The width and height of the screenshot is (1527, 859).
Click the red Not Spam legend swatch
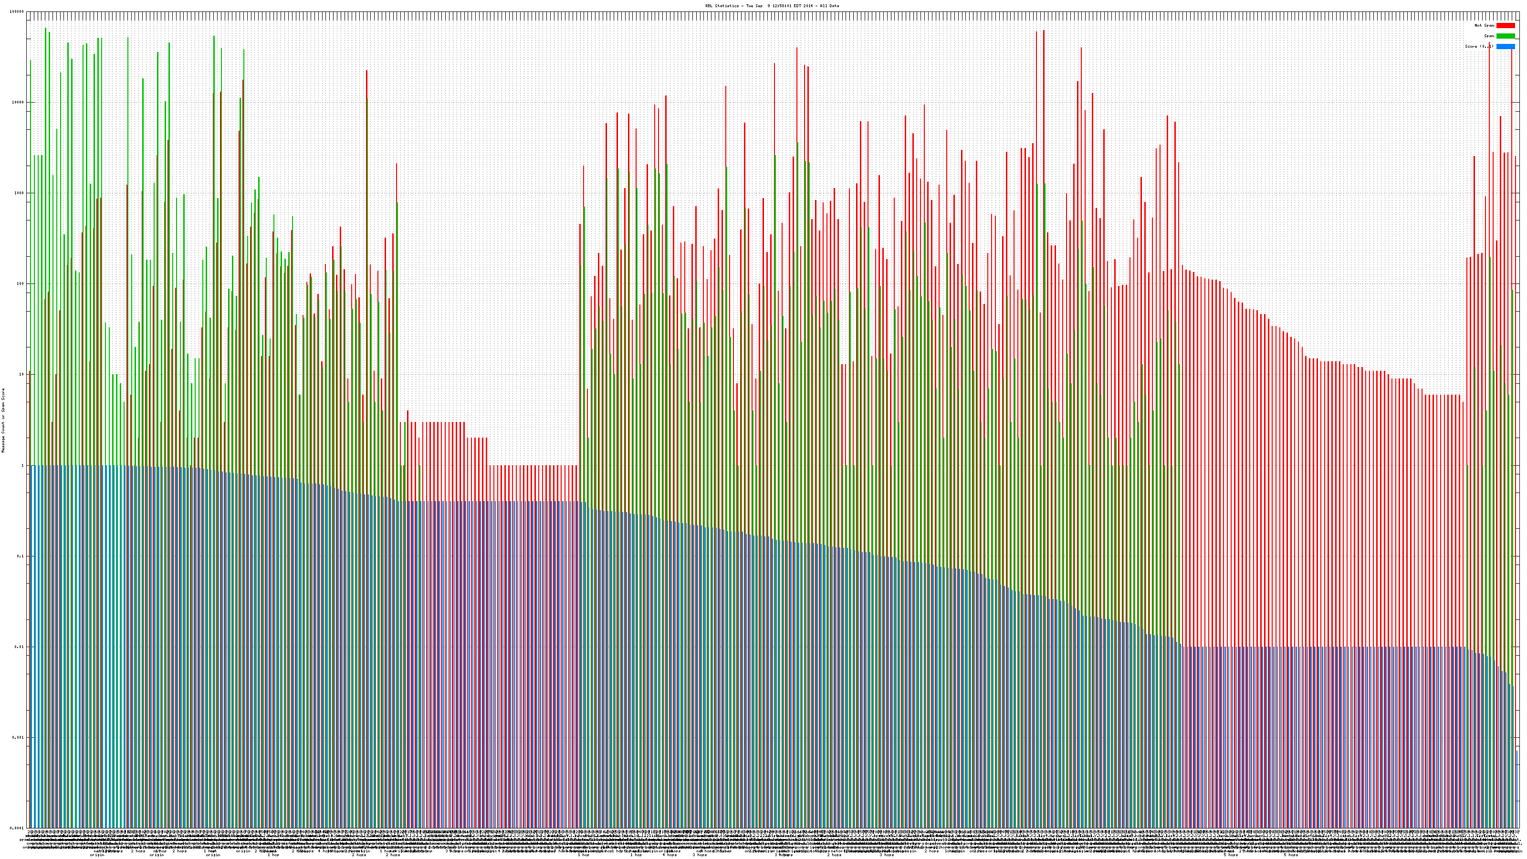[x=1505, y=25]
